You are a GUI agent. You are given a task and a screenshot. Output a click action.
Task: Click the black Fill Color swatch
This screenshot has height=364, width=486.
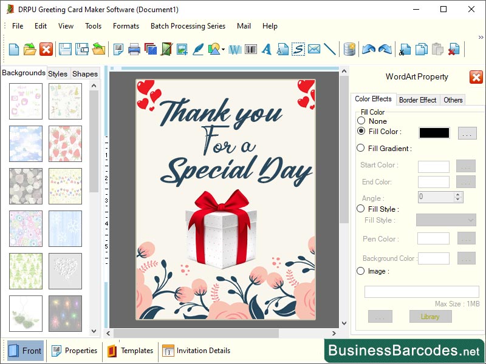pyautogui.click(x=433, y=132)
